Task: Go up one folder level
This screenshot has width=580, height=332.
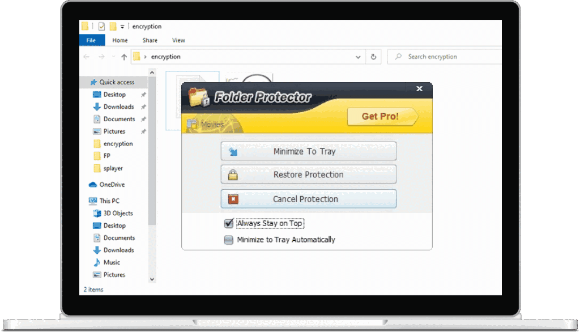Action: [x=124, y=57]
